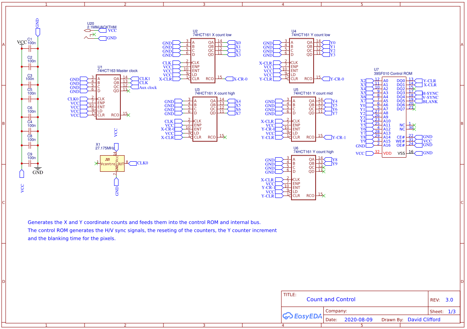Screen dimensions: 467x329
Task: Select the U3 X count high chip body
Action: pyautogui.click(x=205, y=119)
